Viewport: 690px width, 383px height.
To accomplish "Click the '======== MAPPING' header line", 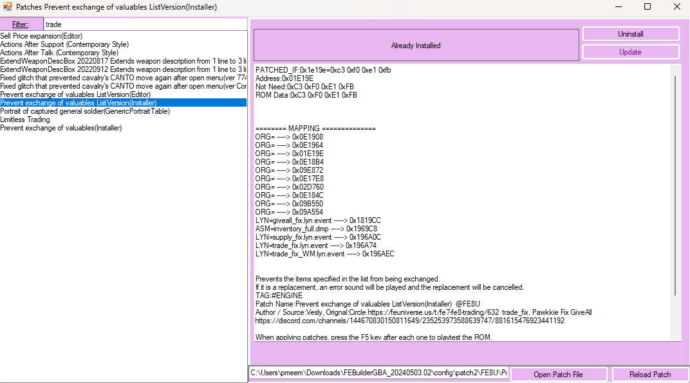I will [x=315, y=129].
